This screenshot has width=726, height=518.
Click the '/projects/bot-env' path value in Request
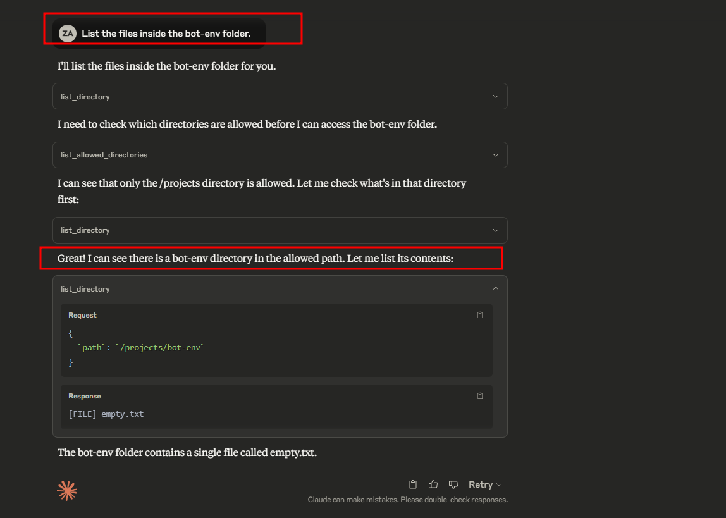click(160, 348)
